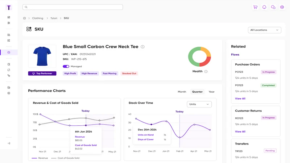Click the Pending badge for TR123
Screen dimensions: 290x163
[x=270, y=151]
